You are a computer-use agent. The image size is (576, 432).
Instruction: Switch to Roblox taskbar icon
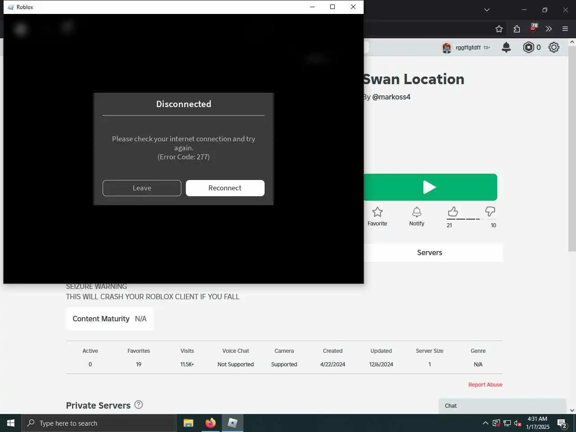point(232,423)
